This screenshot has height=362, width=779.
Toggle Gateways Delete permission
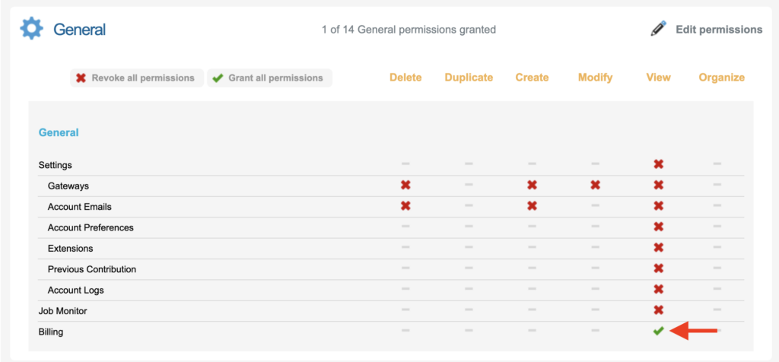pos(405,185)
